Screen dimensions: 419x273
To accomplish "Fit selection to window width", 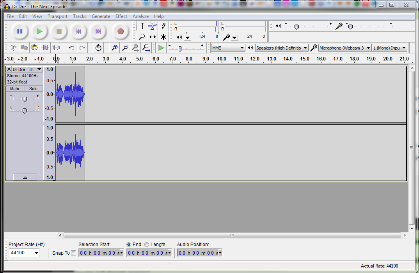I will (135, 48).
